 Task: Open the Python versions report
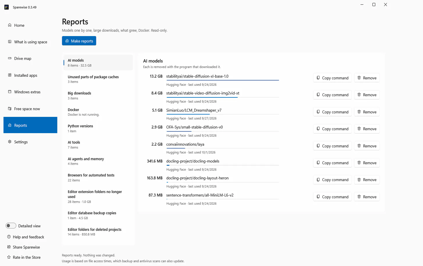[x=98, y=128]
